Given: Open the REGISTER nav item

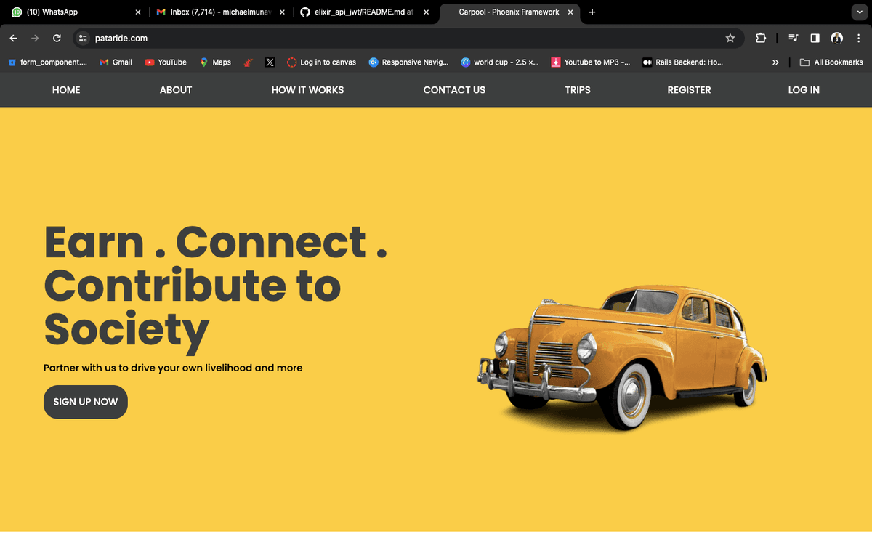Looking at the screenshot, I should 689,90.
